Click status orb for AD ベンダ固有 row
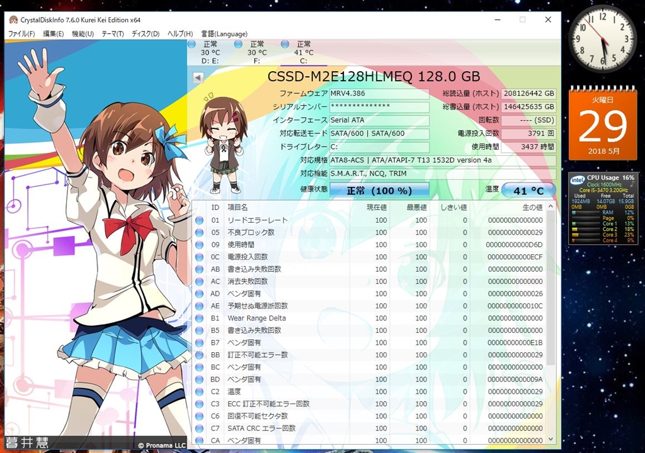The width and height of the screenshot is (645, 453). pos(200,294)
